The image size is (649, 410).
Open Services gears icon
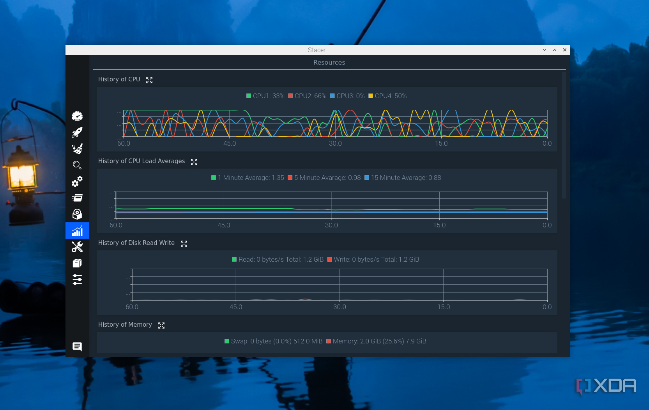coord(77,181)
